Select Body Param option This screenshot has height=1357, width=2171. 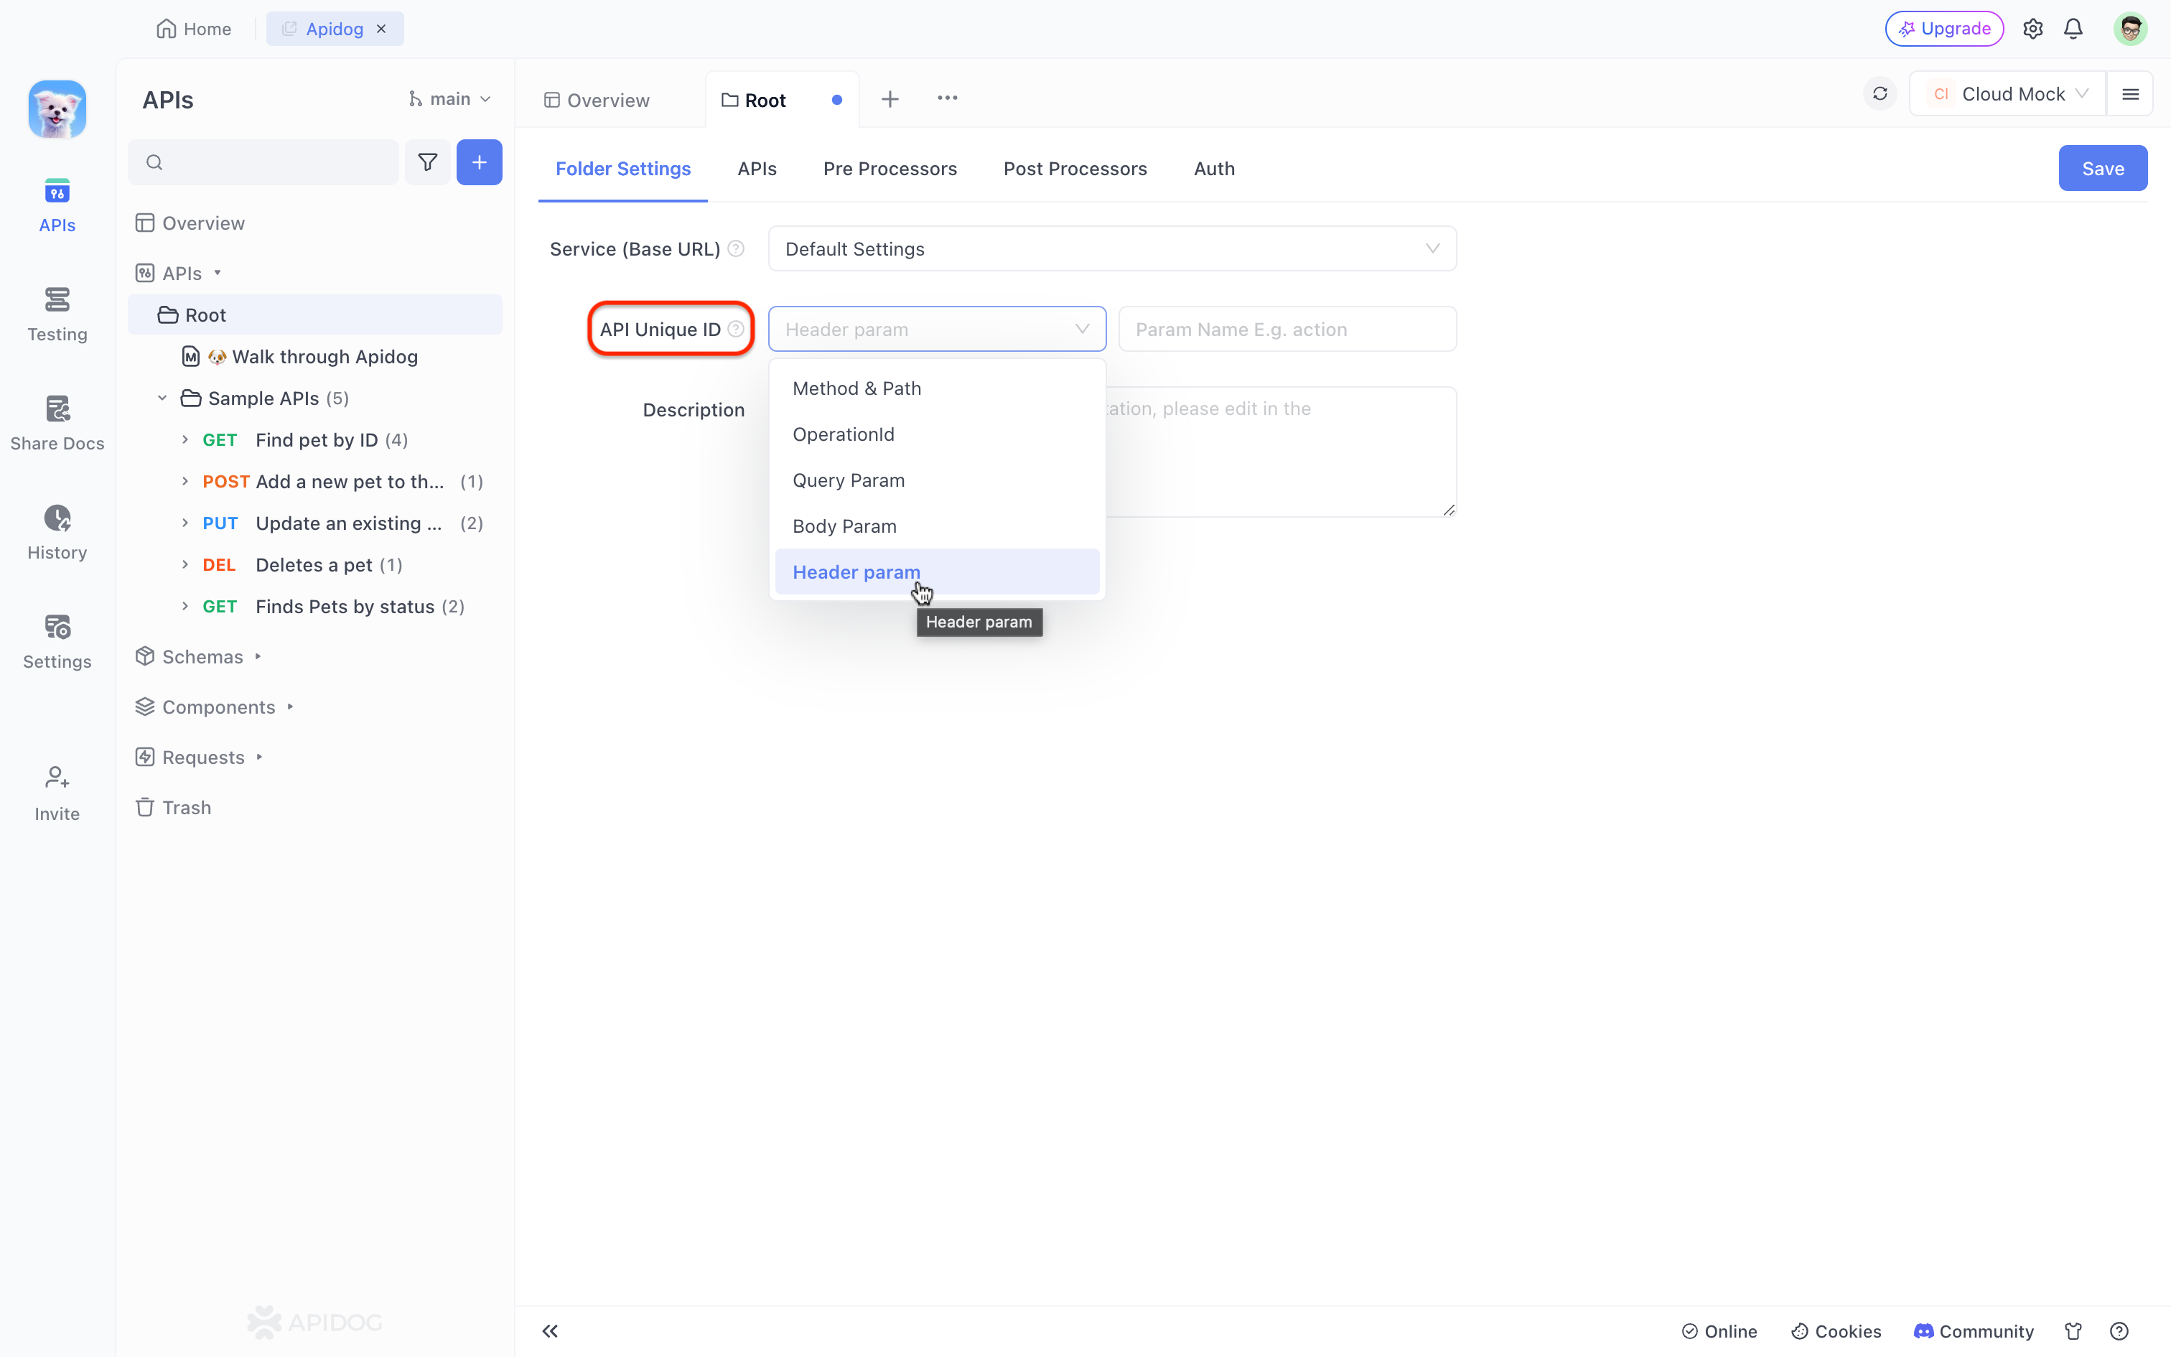point(937,526)
